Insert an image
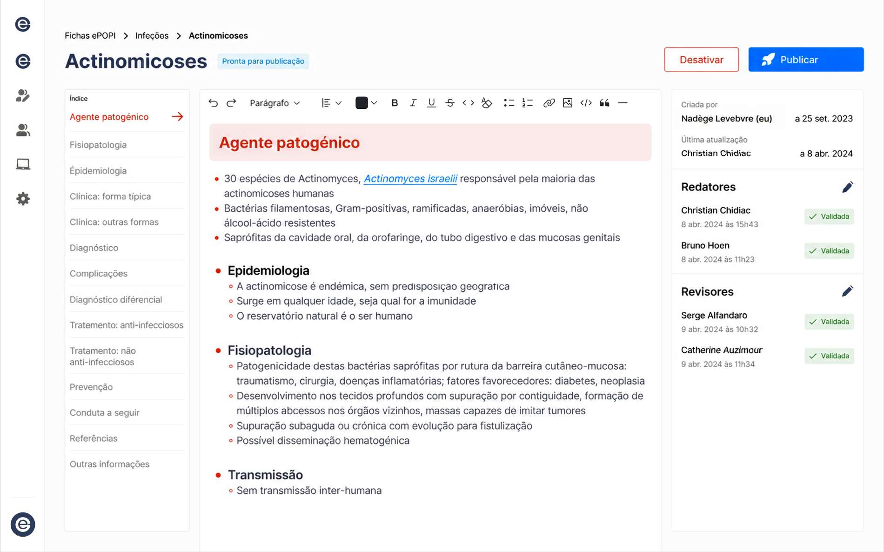Screen dimensions: 884x552 (x=568, y=103)
